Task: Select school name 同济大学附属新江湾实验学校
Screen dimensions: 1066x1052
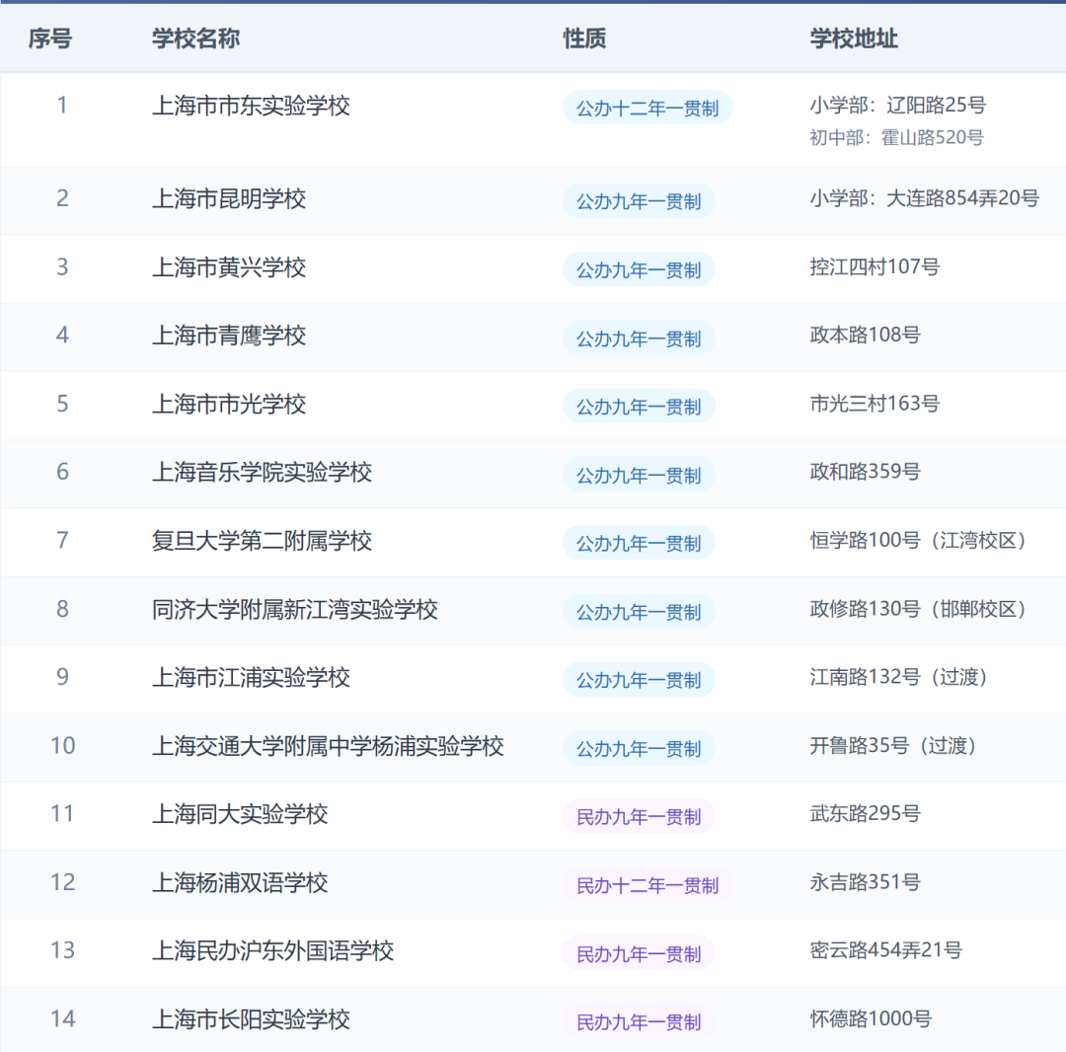Action: coord(295,610)
